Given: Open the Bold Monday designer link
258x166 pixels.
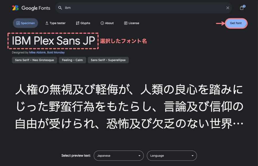Looking at the screenshot, I should (x=56, y=52).
